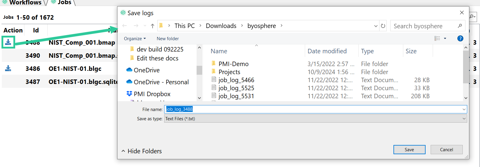Open the file dialog help icon
The width and height of the screenshot is (480, 167).
[x=460, y=38]
